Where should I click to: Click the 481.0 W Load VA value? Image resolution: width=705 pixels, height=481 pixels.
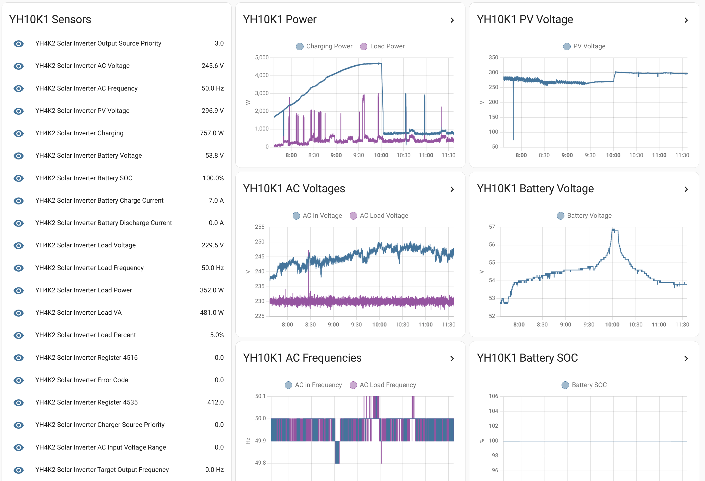(x=212, y=313)
